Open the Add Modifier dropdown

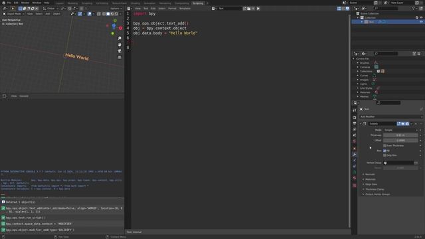point(391,117)
